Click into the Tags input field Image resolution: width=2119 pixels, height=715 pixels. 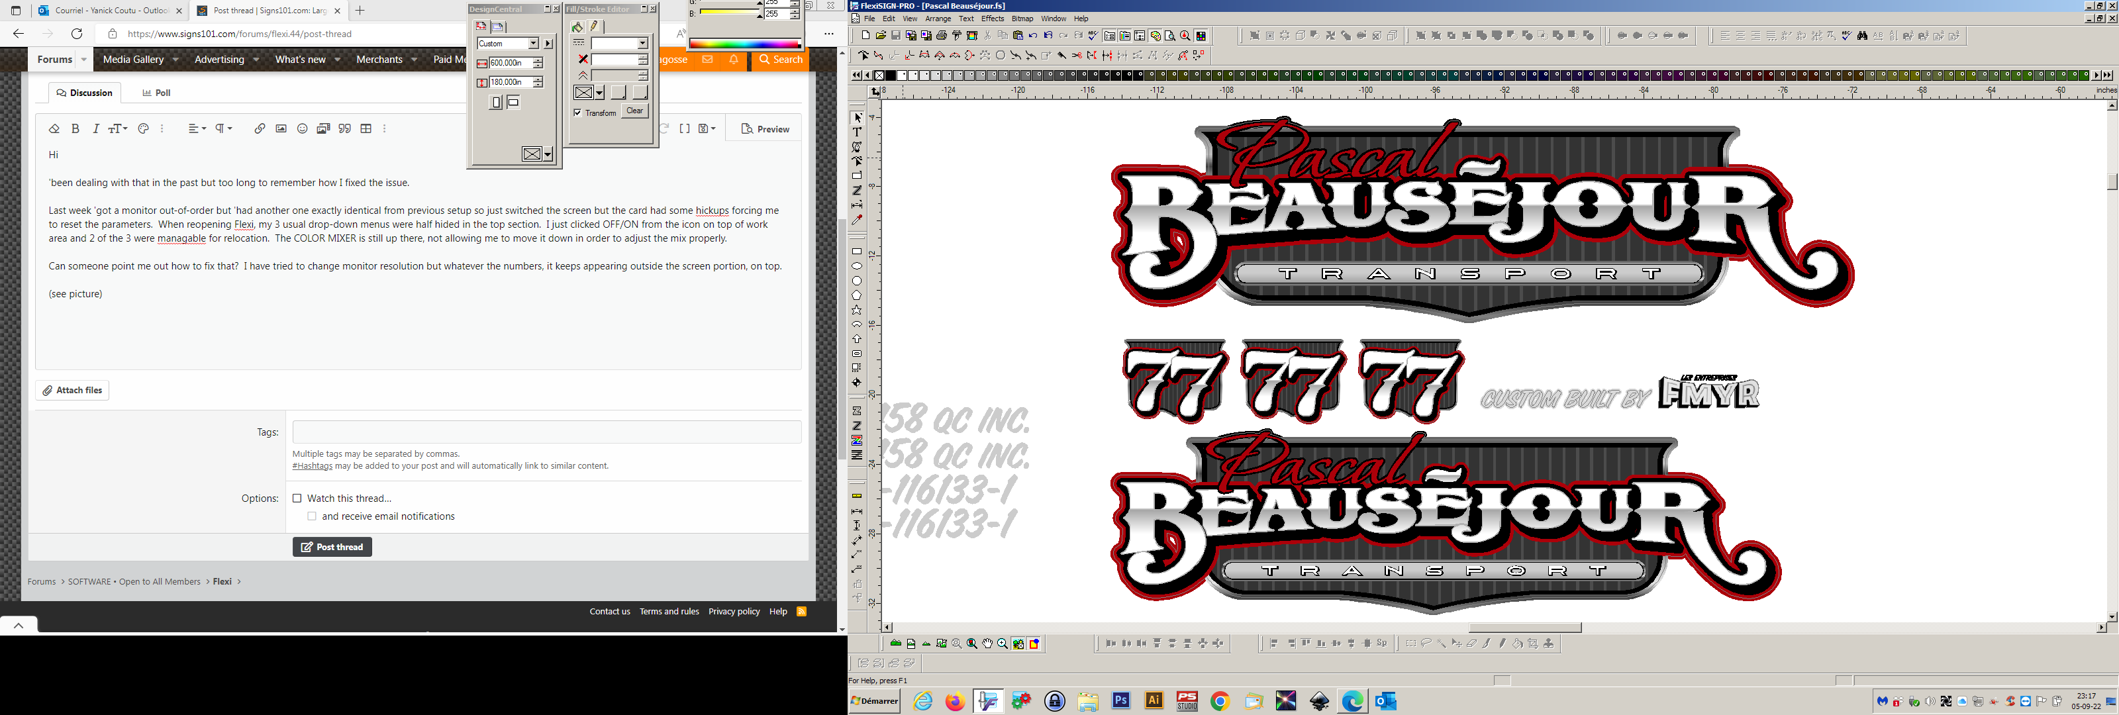coord(547,432)
